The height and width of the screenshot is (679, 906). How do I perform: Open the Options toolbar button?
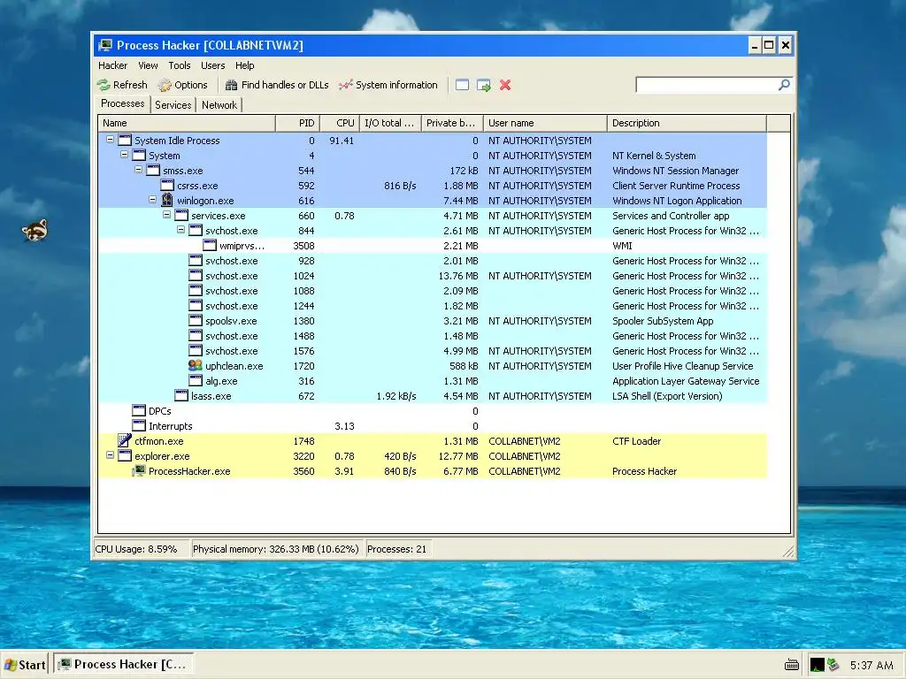[182, 85]
